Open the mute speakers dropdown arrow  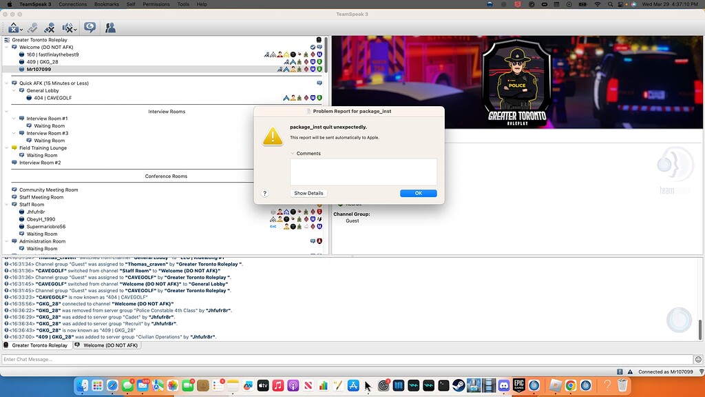point(75,30)
